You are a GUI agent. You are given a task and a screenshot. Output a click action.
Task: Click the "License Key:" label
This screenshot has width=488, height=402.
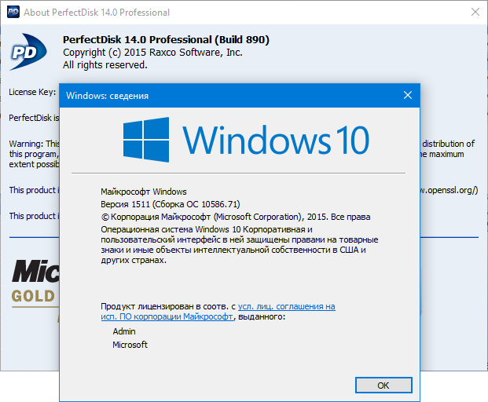pos(31,92)
